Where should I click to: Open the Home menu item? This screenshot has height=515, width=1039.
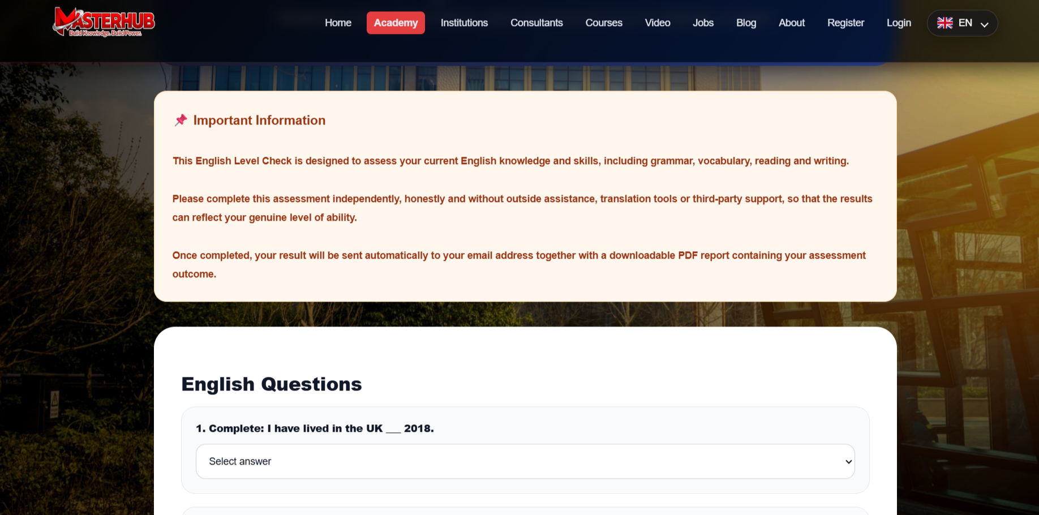[x=338, y=23]
